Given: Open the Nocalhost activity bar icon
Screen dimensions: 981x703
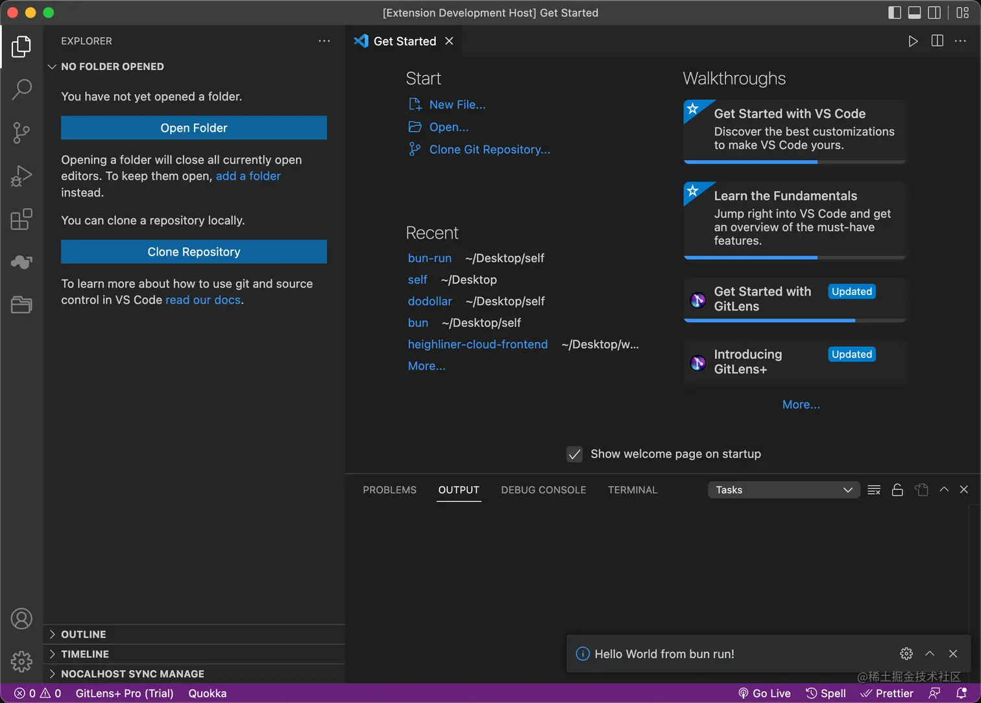Looking at the screenshot, I should 21,262.
